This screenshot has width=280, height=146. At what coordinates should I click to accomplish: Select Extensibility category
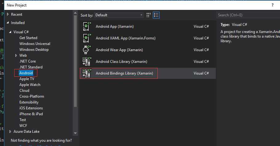(29, 102)
